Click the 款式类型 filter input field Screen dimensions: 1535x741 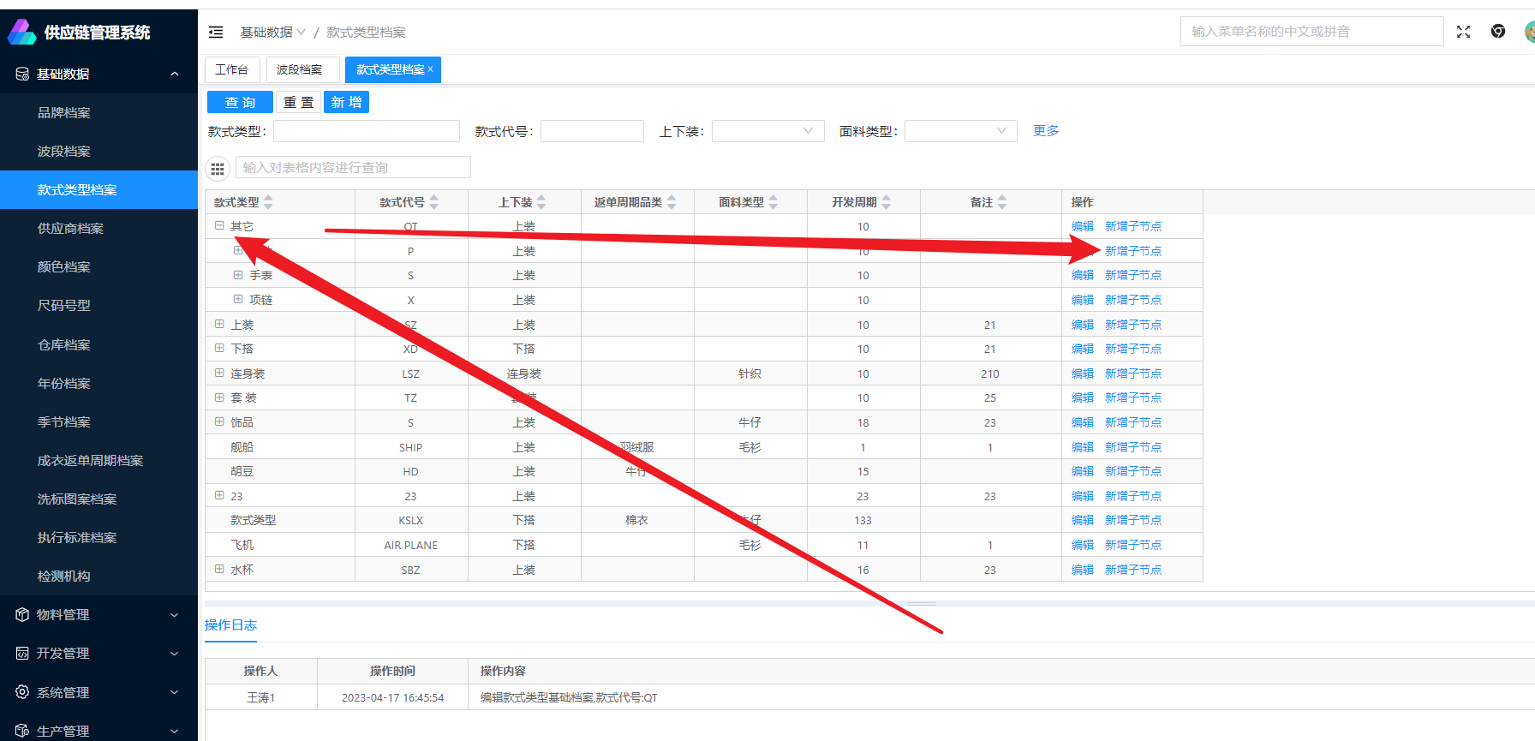tap(367, 131)
